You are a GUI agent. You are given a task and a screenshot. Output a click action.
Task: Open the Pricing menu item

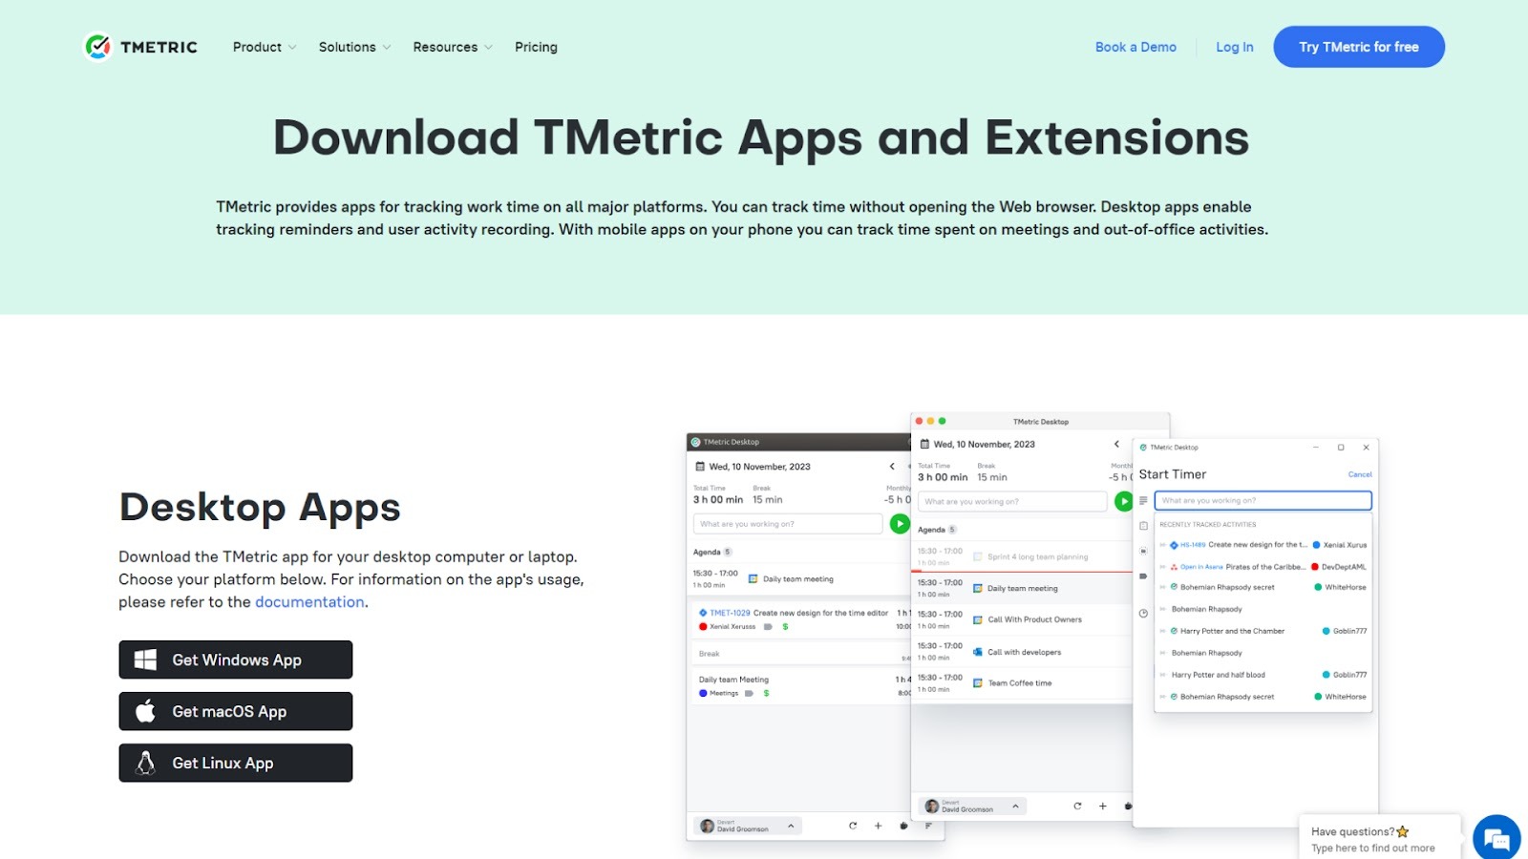pos(536,47)
